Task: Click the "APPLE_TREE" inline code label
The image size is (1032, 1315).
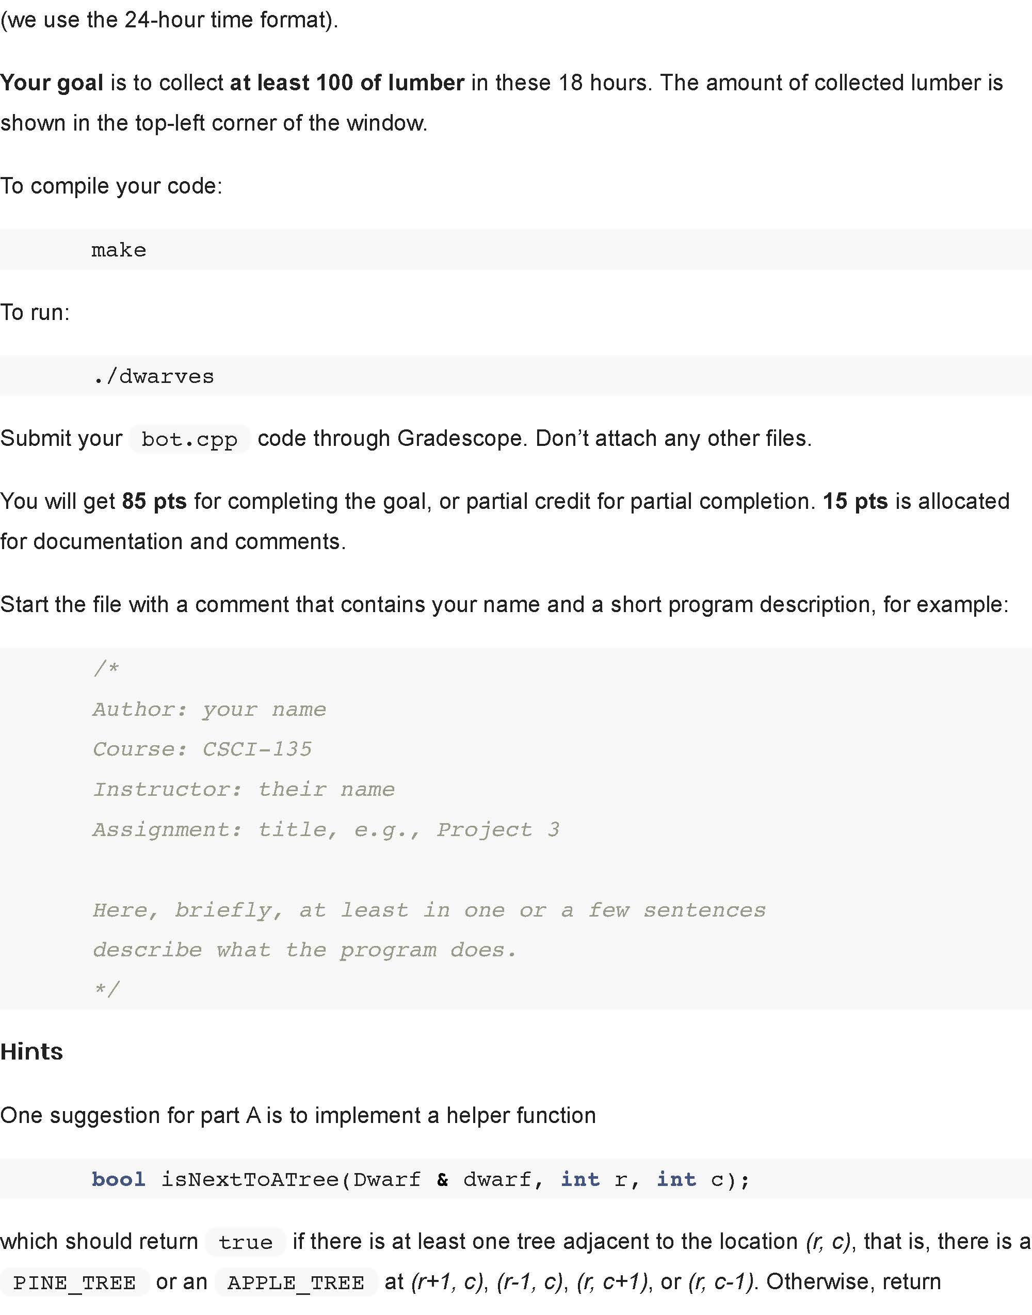Action: tap(296, 1282)
